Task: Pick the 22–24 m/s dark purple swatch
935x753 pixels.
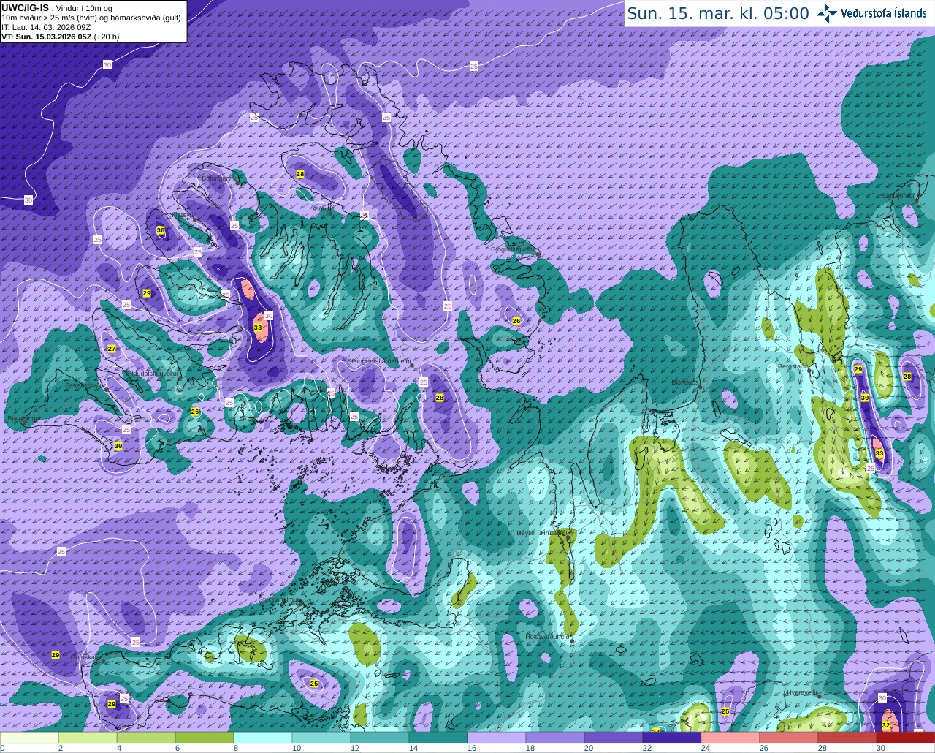Action: tap(672, 738)
